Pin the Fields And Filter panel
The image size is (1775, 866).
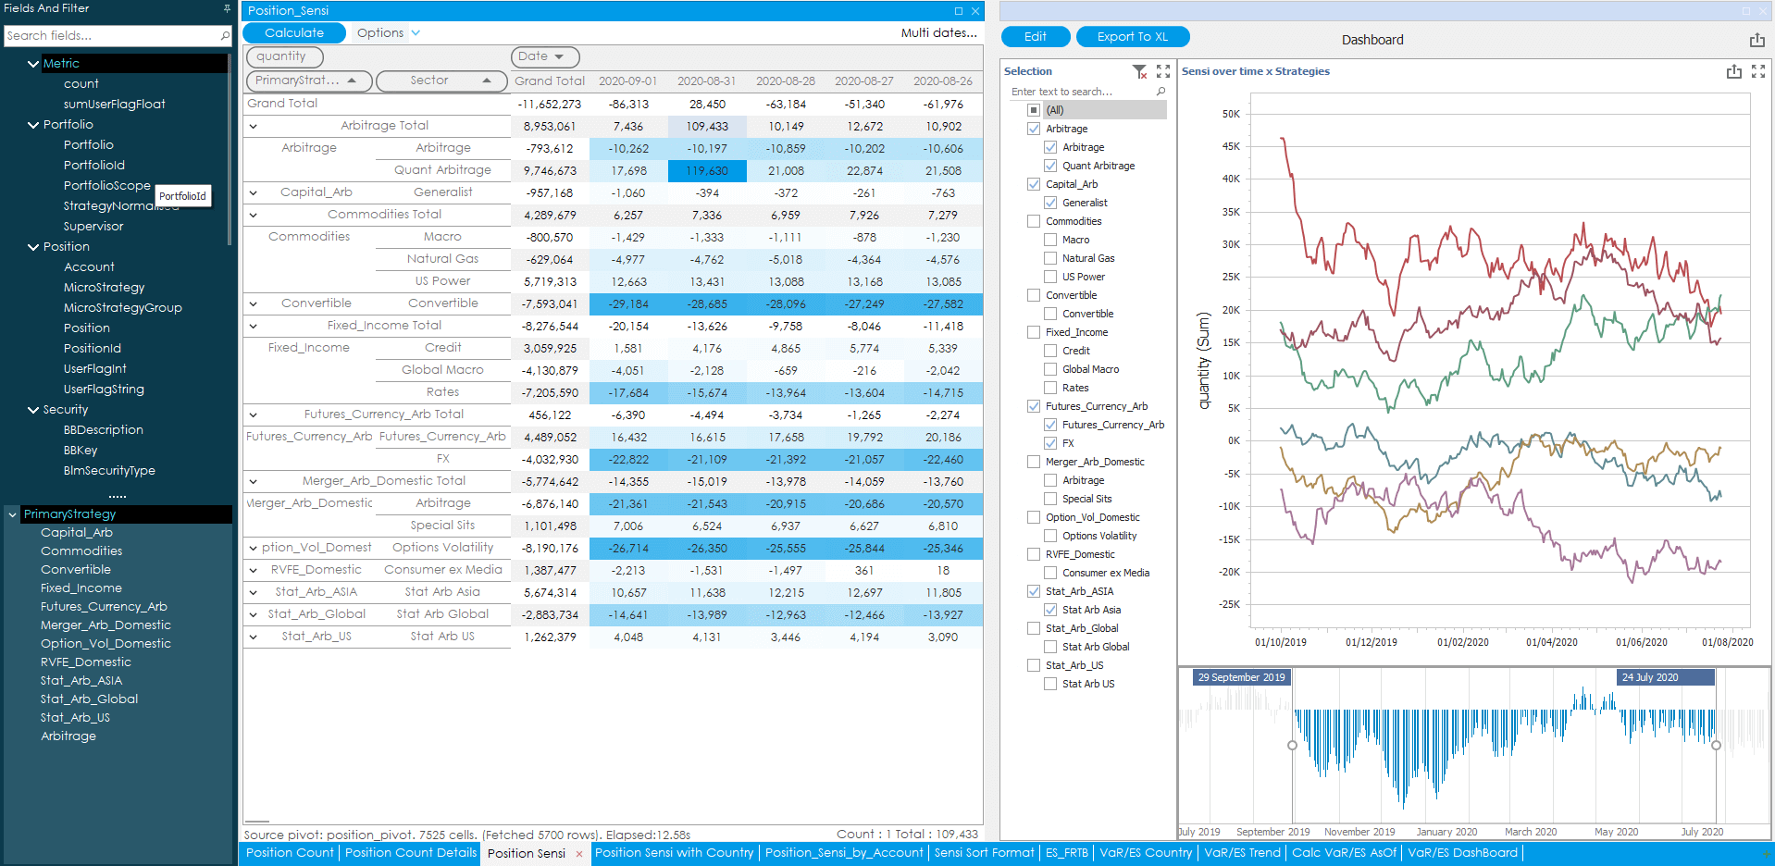click(x=227, y=8)
